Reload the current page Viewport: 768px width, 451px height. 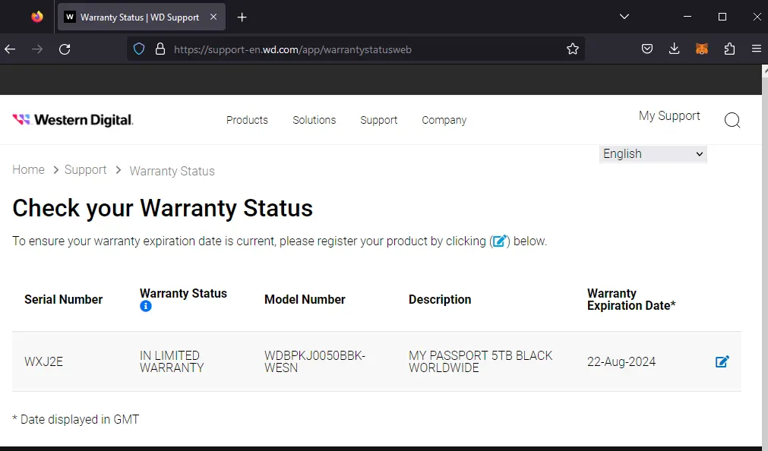65,49
